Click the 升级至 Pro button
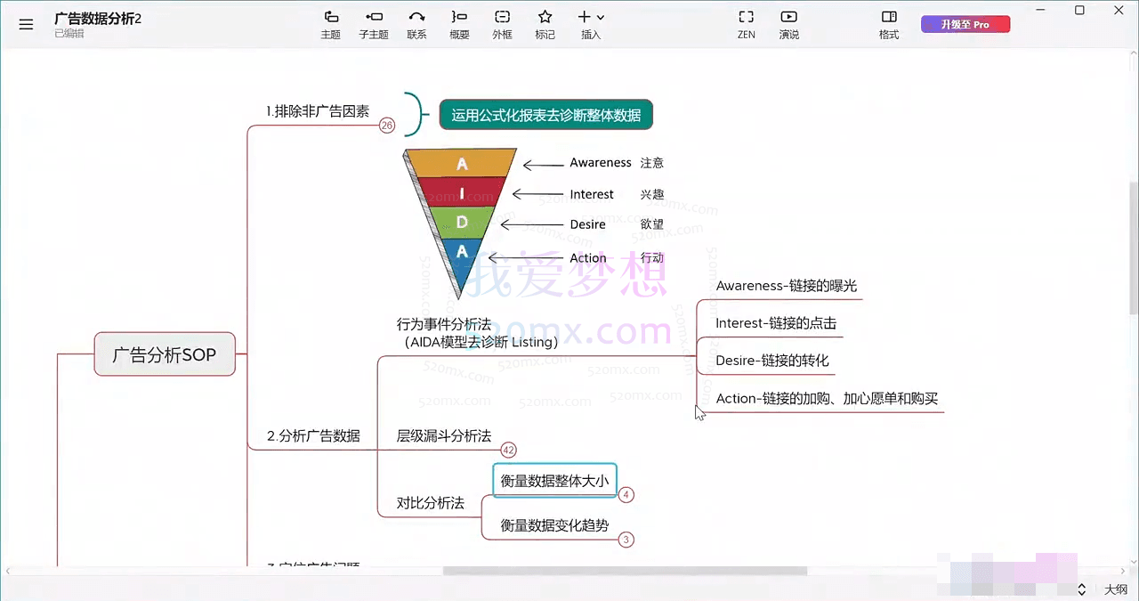 [965, 24]
